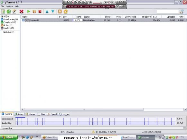This screenshot has width=187, height=140.
Task: Click the 20.9 kB/s down speed cell
Action: [x=132, y=20]
